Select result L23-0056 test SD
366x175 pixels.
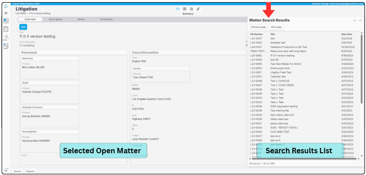pos(305,60)
